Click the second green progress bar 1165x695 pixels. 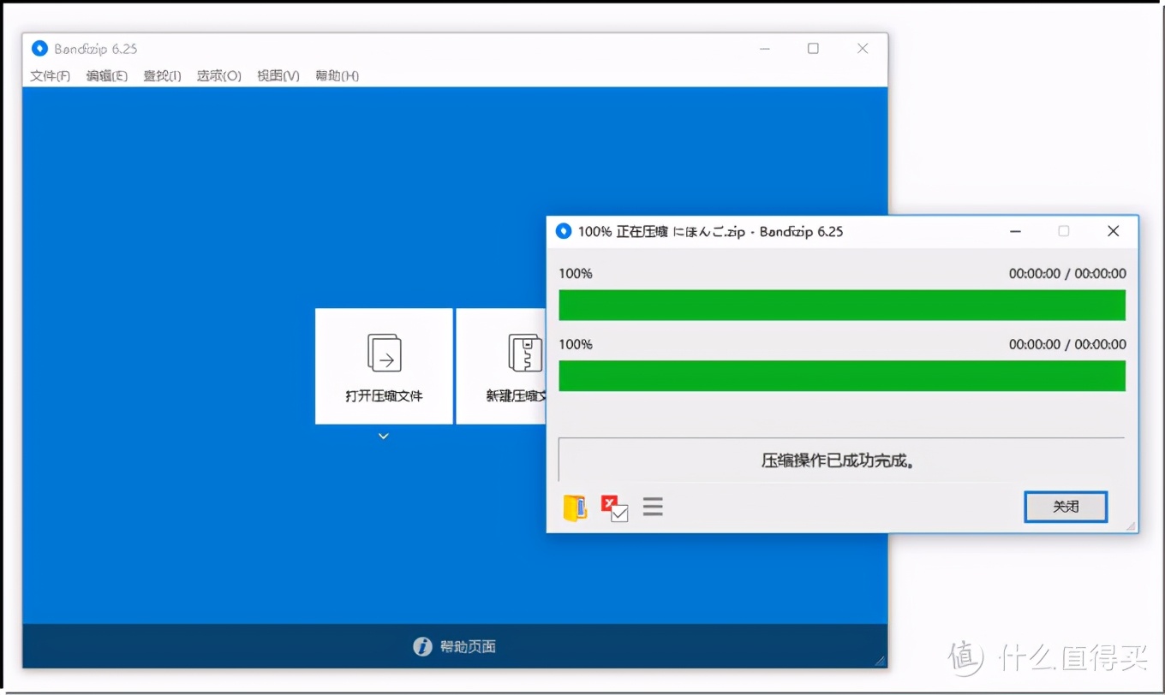(x=841, y=376)
